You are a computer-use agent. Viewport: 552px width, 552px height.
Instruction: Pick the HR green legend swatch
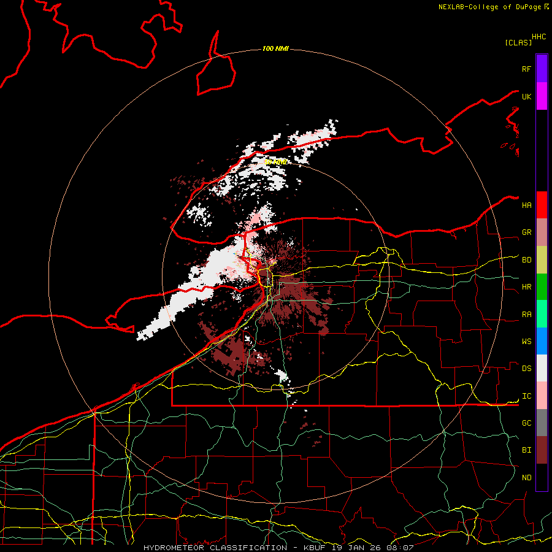coord(542,287)
